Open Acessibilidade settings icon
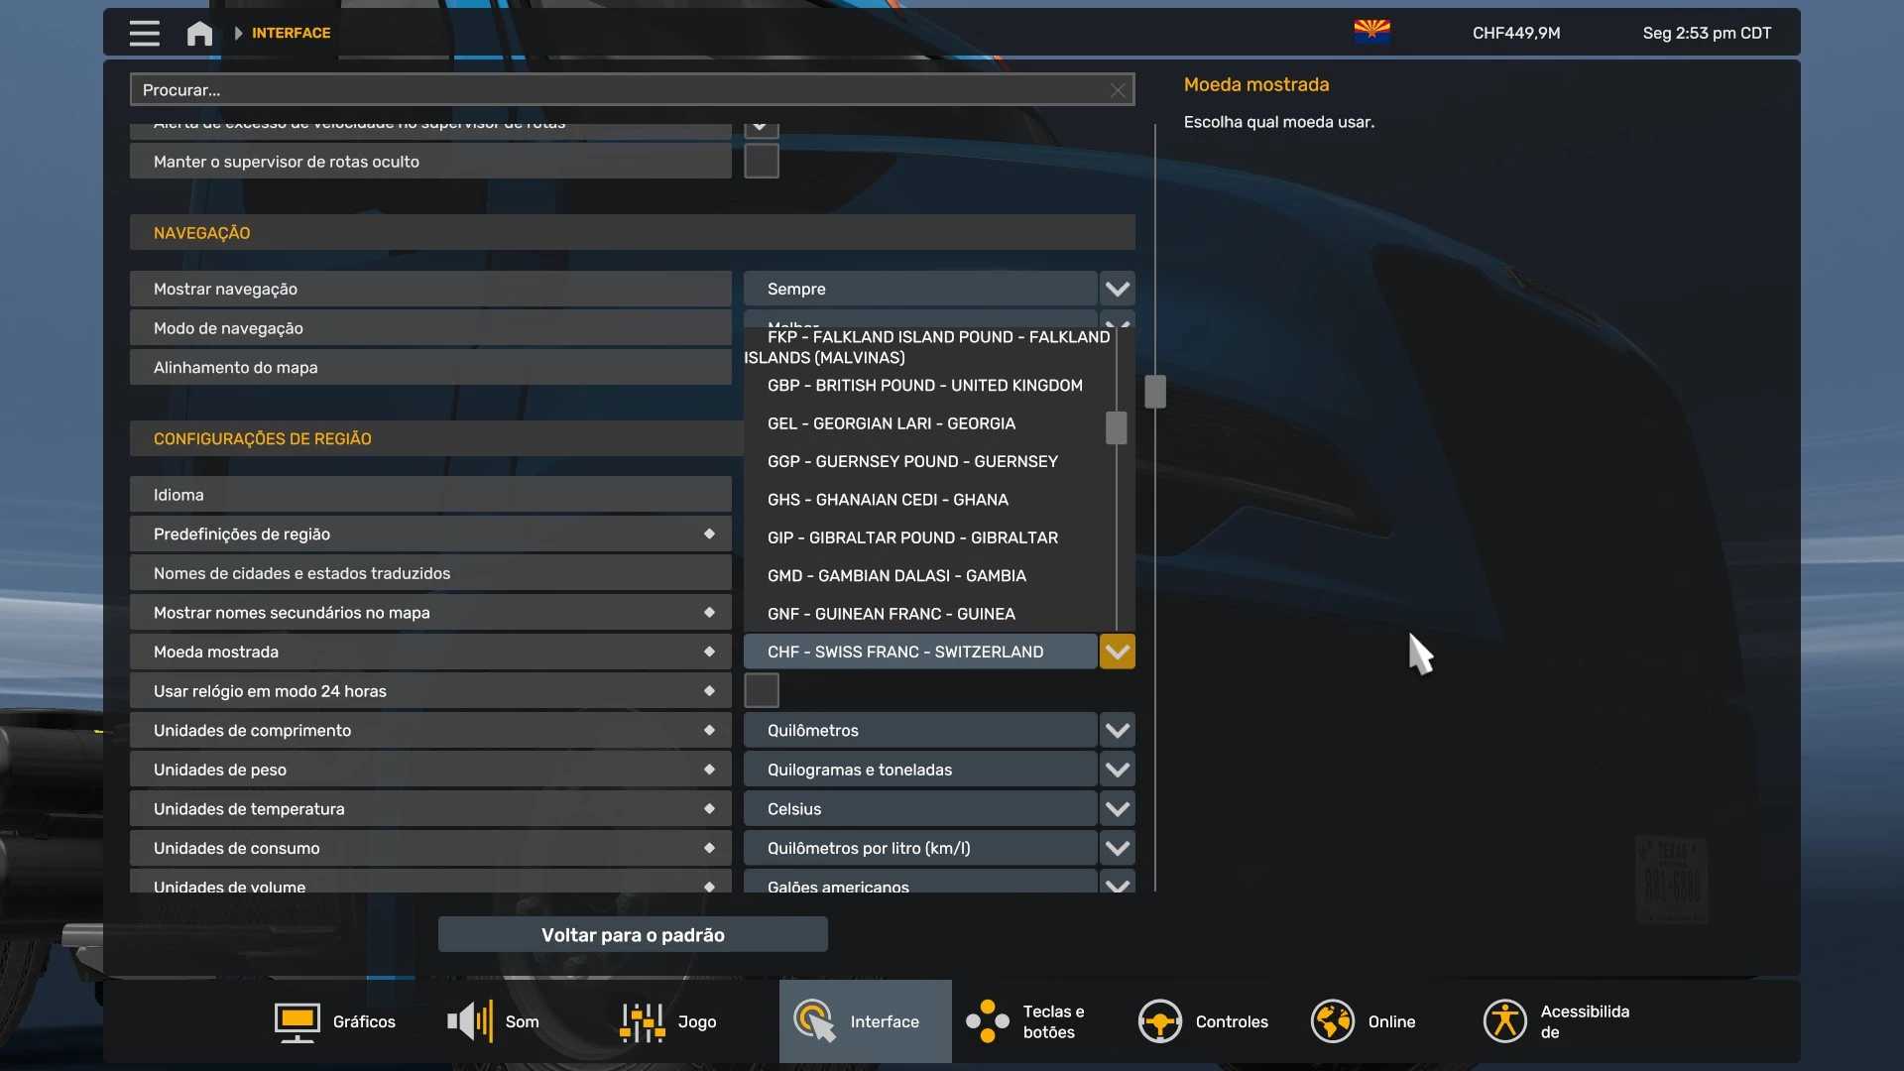 pos(1504,1021)
